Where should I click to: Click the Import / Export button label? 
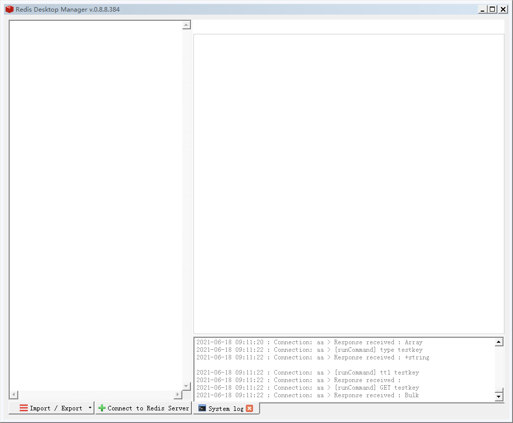coord(56,408)
